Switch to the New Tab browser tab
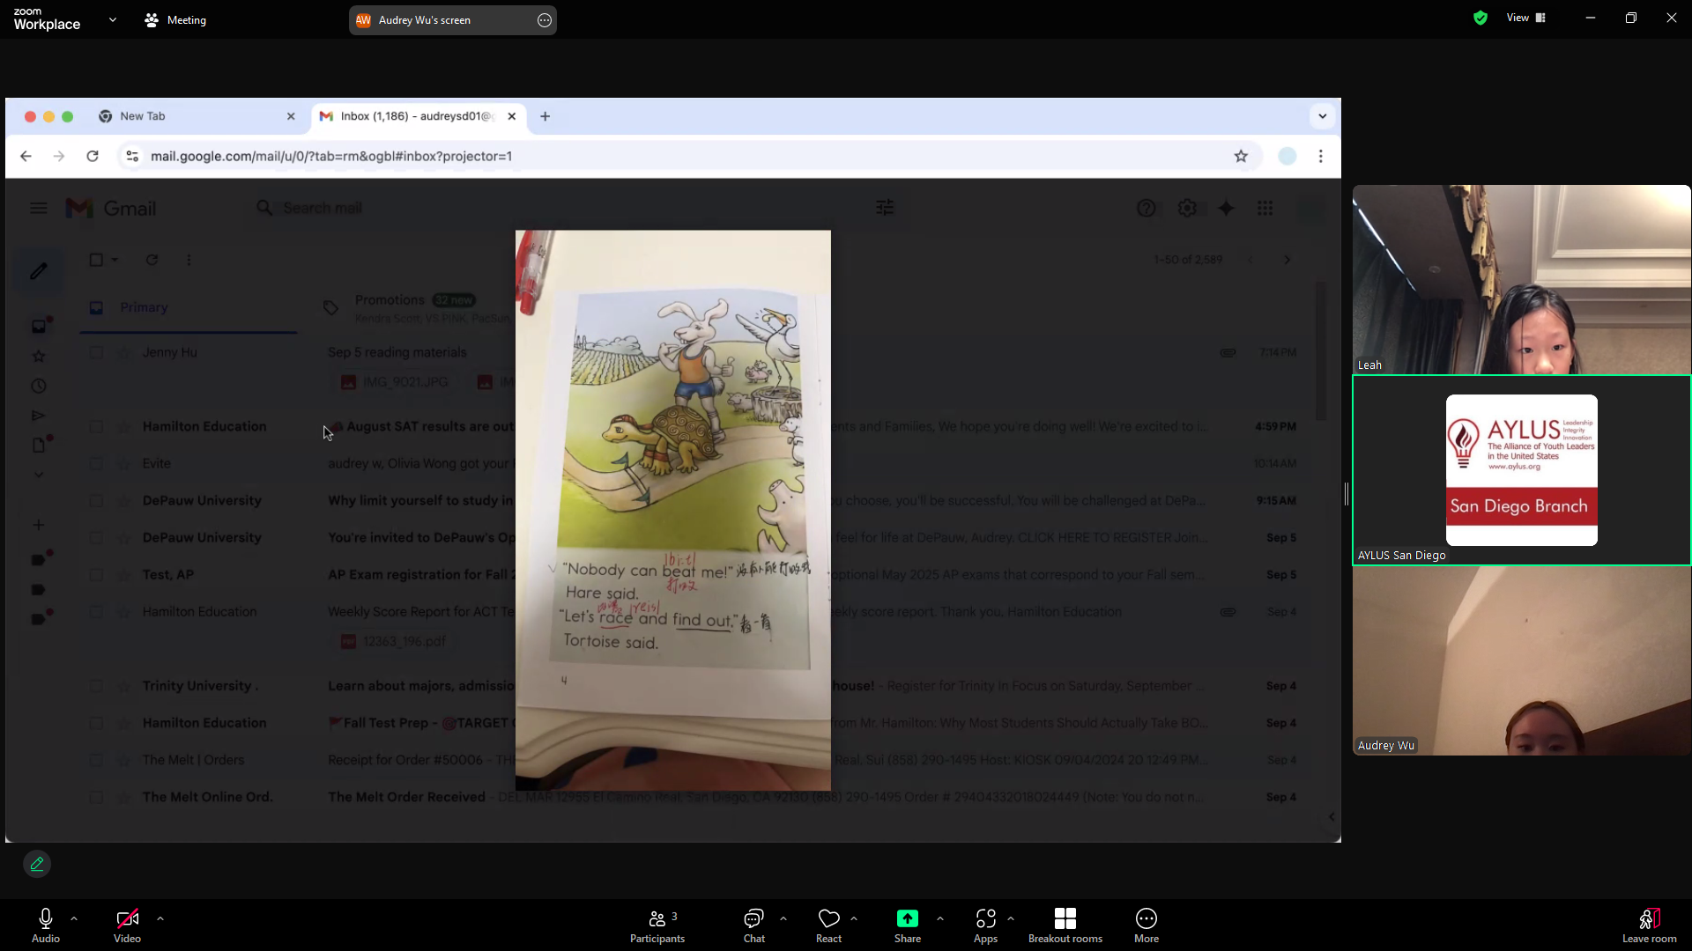 [x=196, y=116]
